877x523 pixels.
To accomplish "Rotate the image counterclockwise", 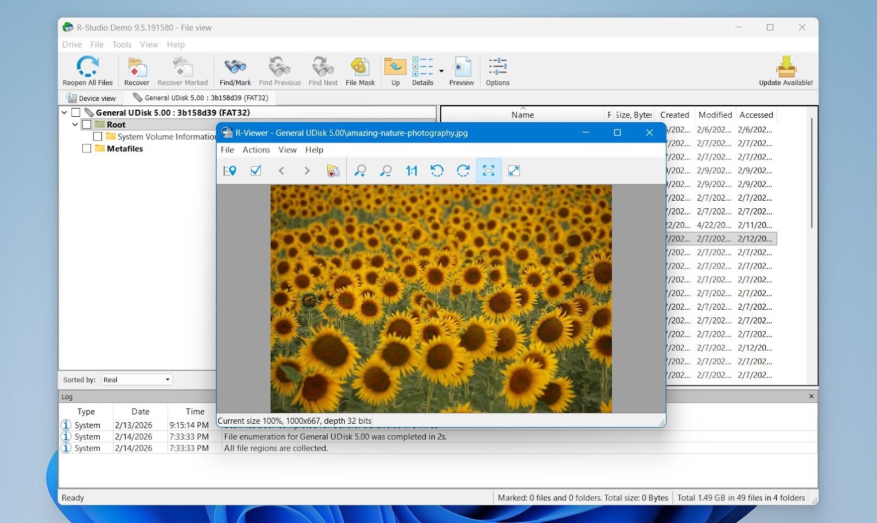I will coord(437,170).
